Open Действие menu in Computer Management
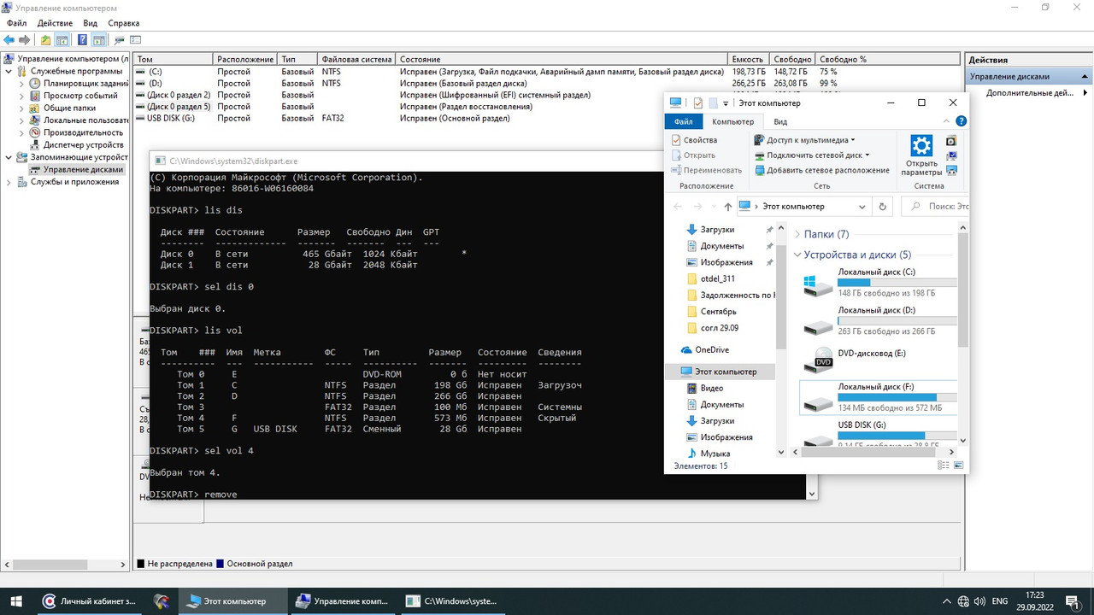This screenshot has width=1094, height=615. (55, 23)
